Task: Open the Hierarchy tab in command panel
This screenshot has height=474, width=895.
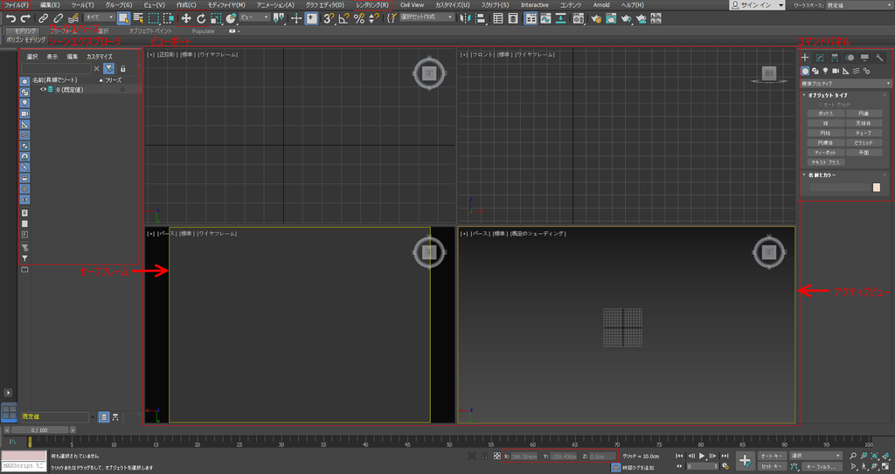Action: coord(835,58)
